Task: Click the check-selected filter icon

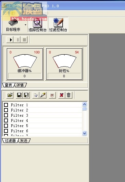Action: click(36, 95)
